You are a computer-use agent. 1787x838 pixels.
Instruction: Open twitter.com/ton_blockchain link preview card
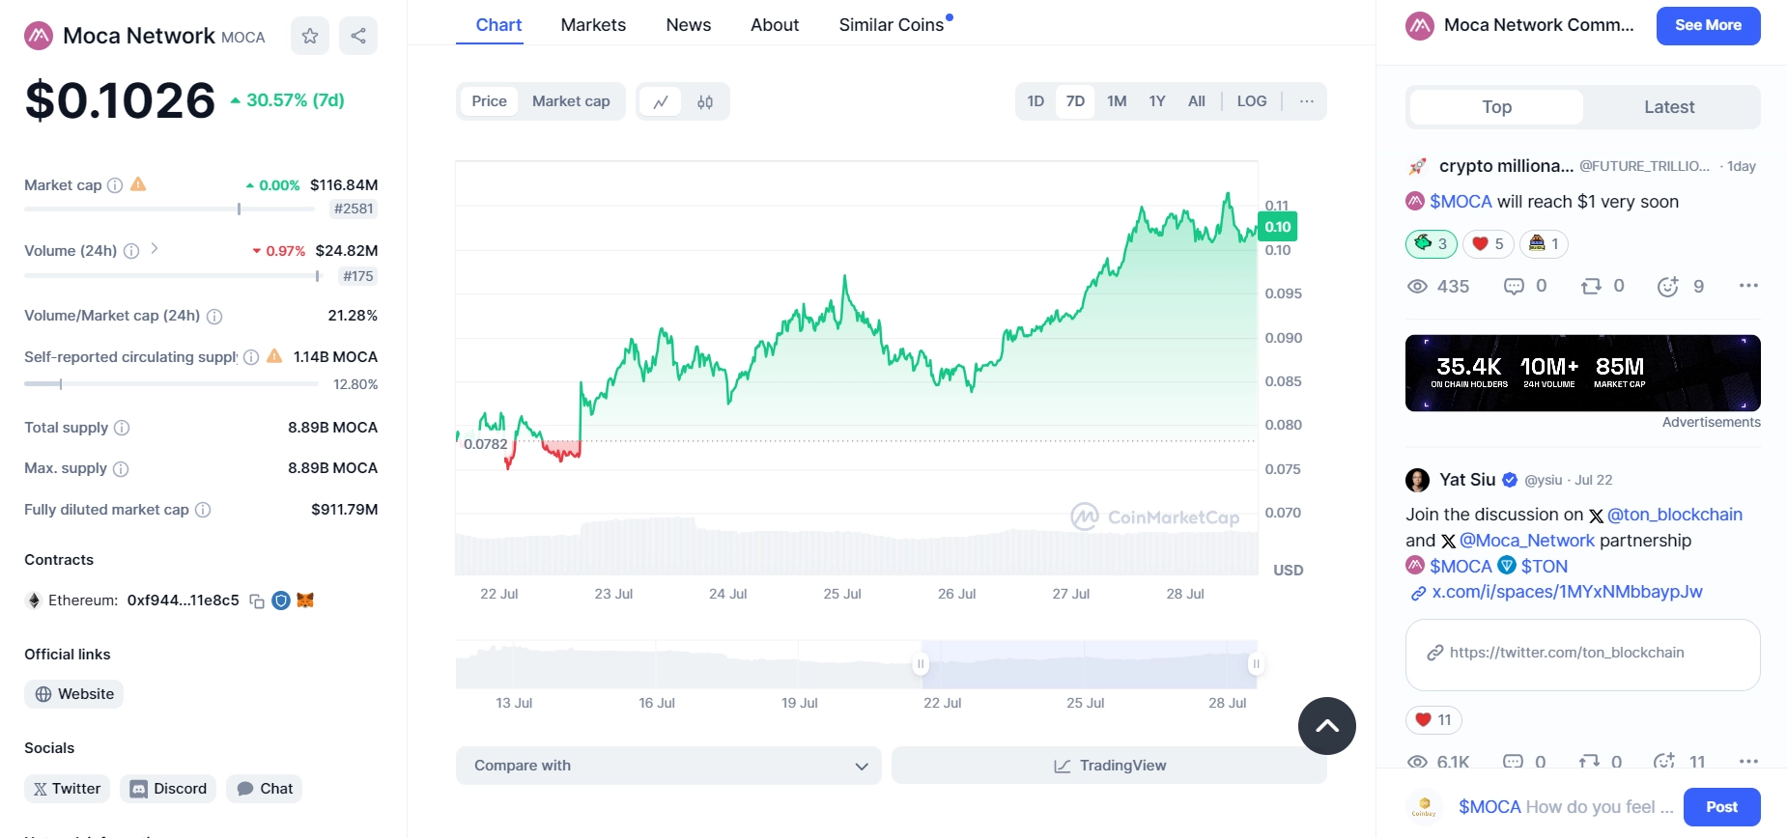click(x=1582, y=655)
